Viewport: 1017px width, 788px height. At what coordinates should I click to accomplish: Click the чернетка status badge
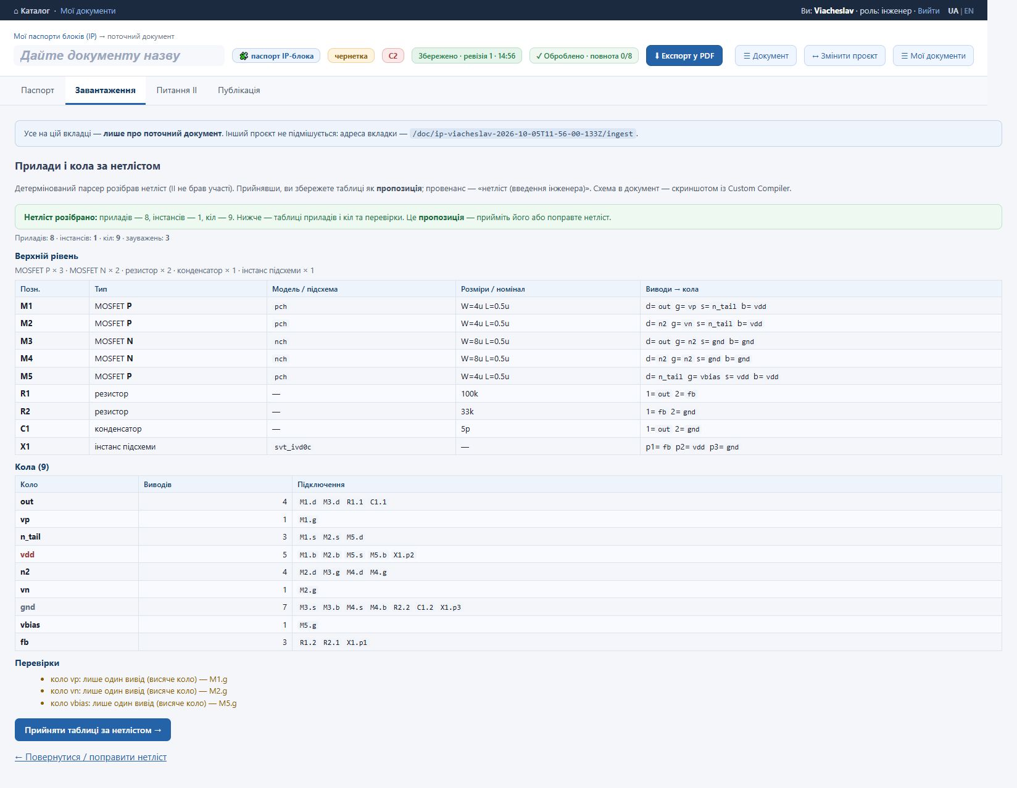coord(351,56)
